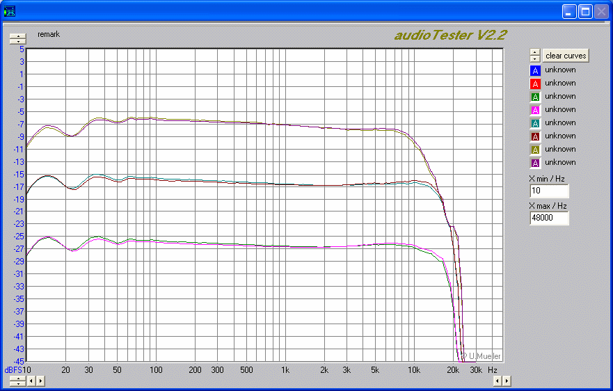This screenshot has width=613, height=391.
Task: Click the green curve A legend icon
Action: pyautogui.click(x=535, y=97)
